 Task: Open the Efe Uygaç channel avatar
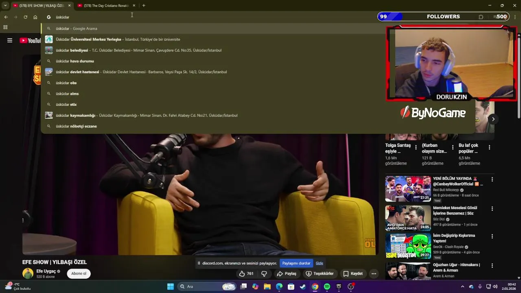[x=28, y=273]
